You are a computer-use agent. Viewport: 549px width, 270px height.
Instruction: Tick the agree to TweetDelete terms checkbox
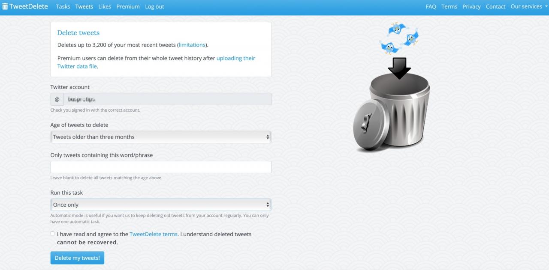coord(52,234)
